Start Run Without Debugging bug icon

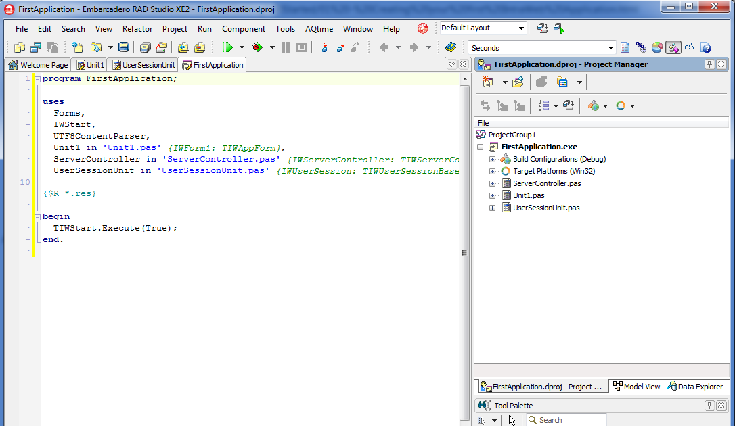257,47
